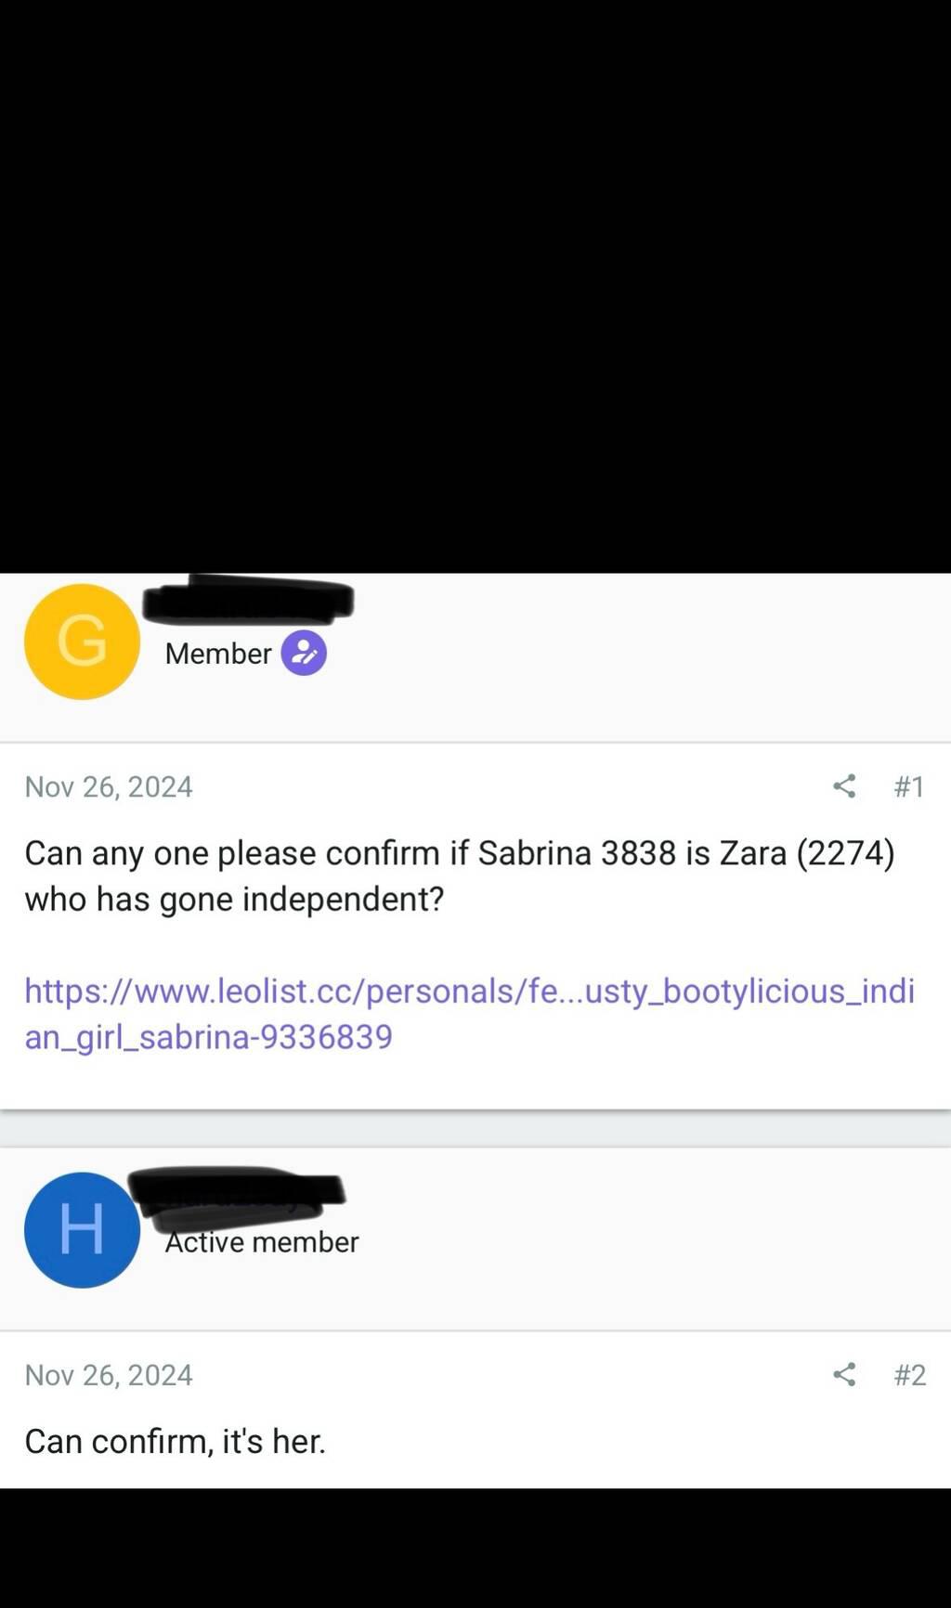The image size is (951, 1608).
Task: Click the Active member title label
Action: click(262, 1242)
